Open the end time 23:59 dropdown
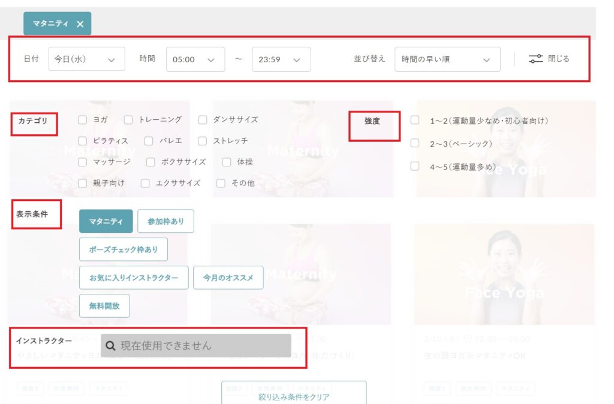This screenshot has height=404, width=614. pyautogui.click(x=281, y=59)
